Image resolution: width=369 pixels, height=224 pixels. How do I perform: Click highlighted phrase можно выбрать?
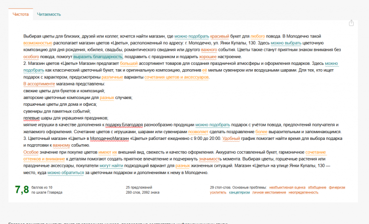pyautogui.click(x=286, y=43)
